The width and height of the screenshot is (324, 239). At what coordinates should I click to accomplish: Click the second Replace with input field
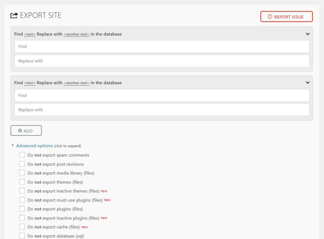(x=162, y=110)
